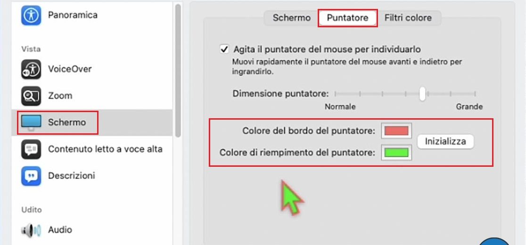Switch to the Schermo tab
Viewport: 526px width, 245px height.
pos(292,18)
